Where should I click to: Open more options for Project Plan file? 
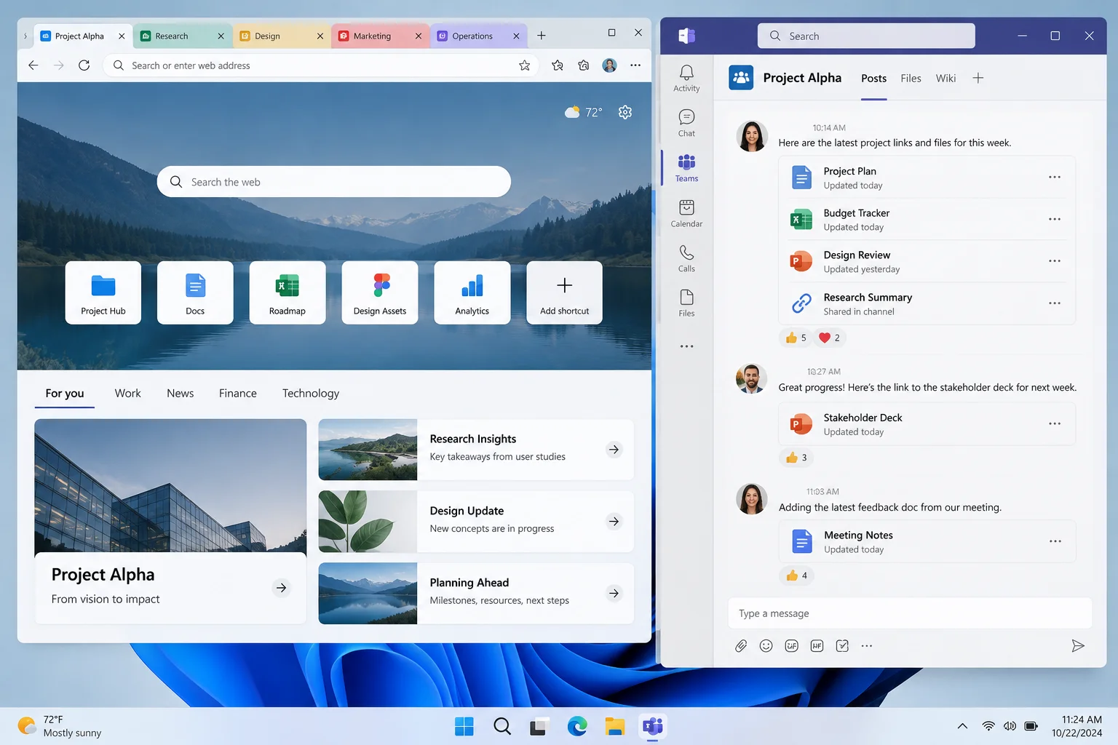[1055, 178]
